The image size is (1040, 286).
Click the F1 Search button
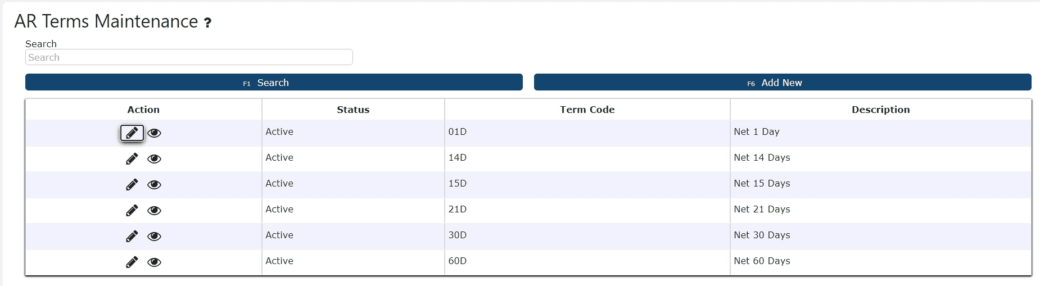(x=274, y=82)
